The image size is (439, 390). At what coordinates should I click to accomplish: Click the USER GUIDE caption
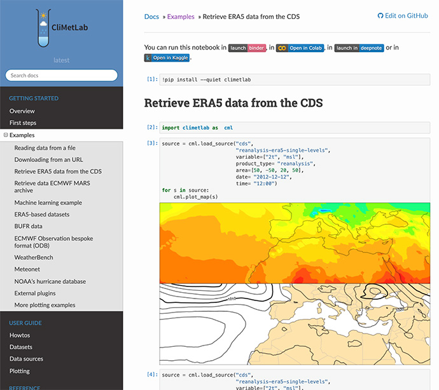point(25,323)
